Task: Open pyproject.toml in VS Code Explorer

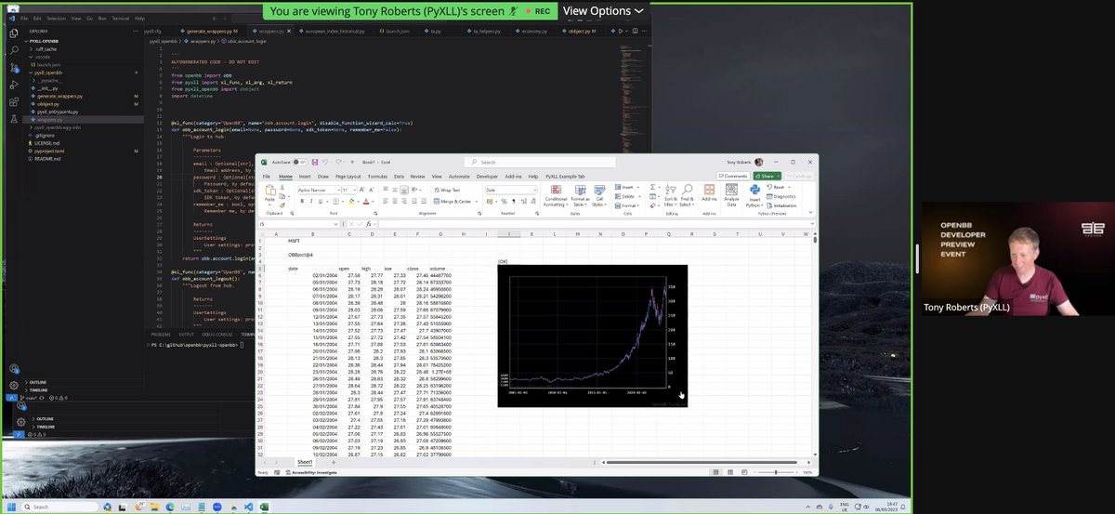Action: pyautogui.click(x=50, y=151)
